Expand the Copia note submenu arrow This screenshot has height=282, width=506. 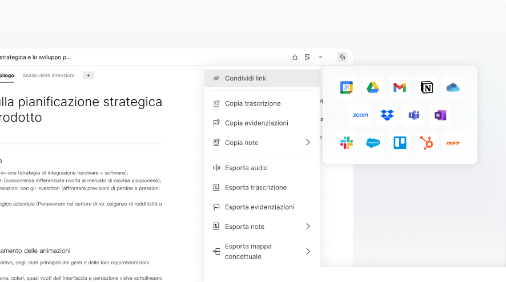[x=308, y=142]
